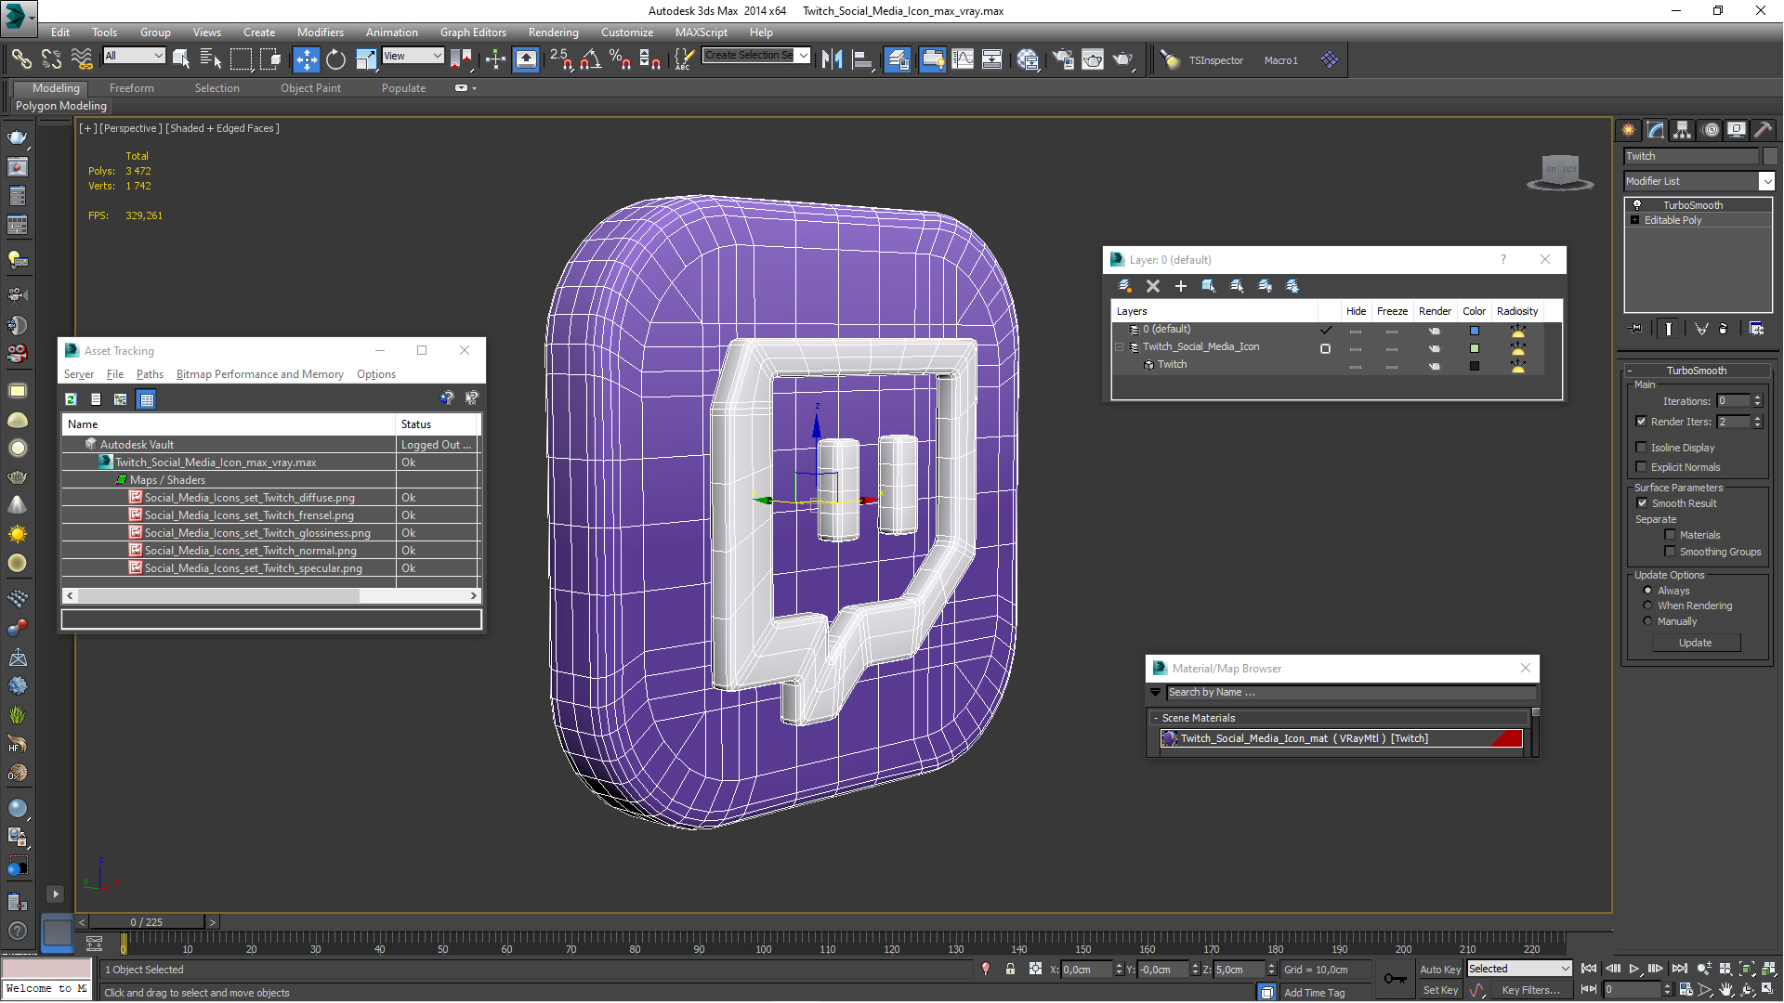Open Render Setup teapot icon
Image resolution: width=1784 pixels, height=1003 pixels.
click(x=1063, y=59)
